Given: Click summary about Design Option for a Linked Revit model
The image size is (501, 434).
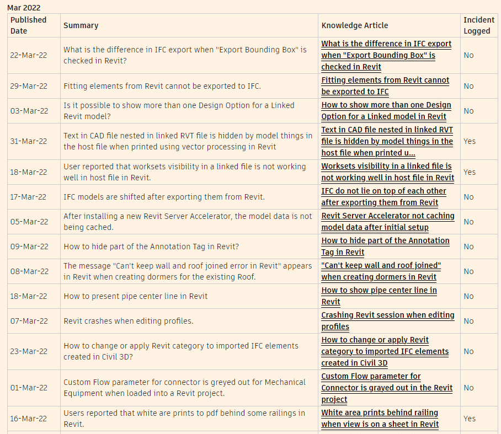Looking at the screenshot, I should [x=179, y=111].
